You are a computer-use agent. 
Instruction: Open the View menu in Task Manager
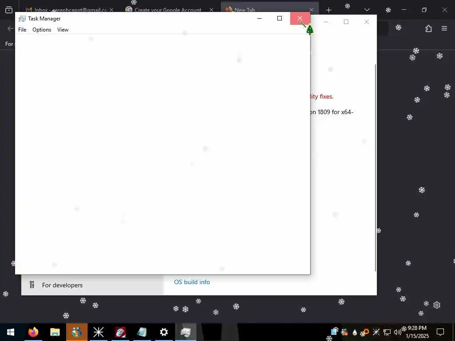tap(63, 30)
